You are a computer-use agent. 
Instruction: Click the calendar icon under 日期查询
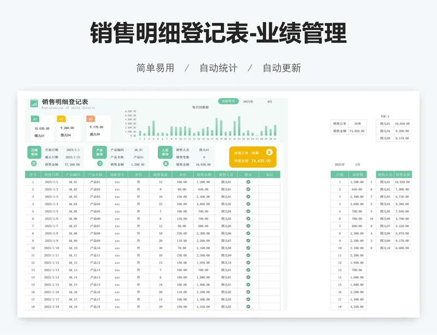tap(34, 163)
